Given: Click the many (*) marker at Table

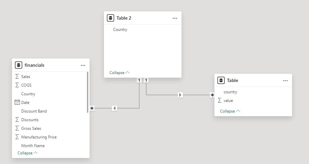Looking at the screenshot, I should [x=212, y=95].
